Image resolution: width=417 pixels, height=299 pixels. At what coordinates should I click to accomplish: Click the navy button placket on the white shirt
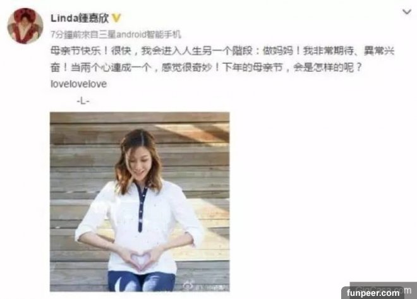click(x=141, y=208)
